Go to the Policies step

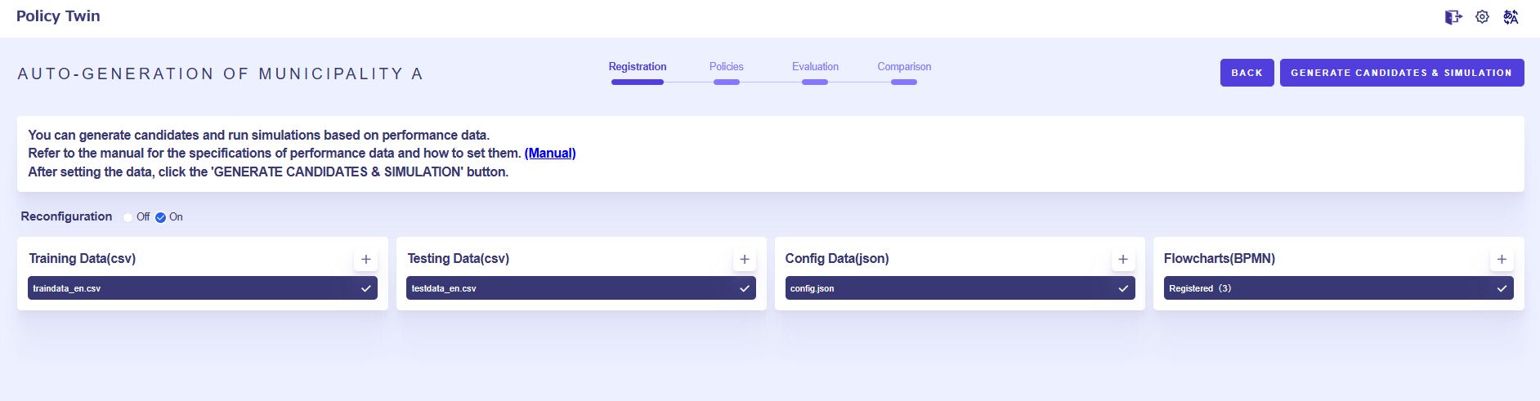726,67
